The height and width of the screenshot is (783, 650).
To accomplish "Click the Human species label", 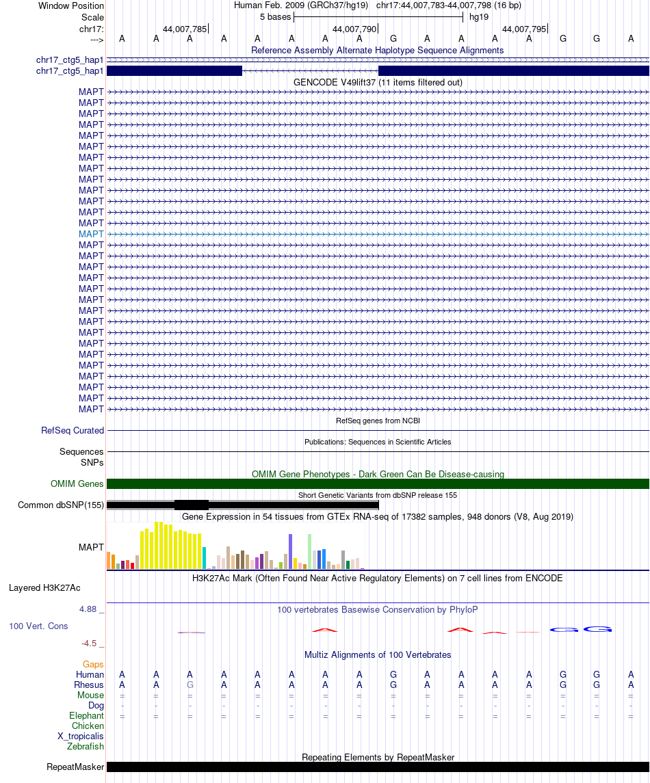I will coord(90,675).
